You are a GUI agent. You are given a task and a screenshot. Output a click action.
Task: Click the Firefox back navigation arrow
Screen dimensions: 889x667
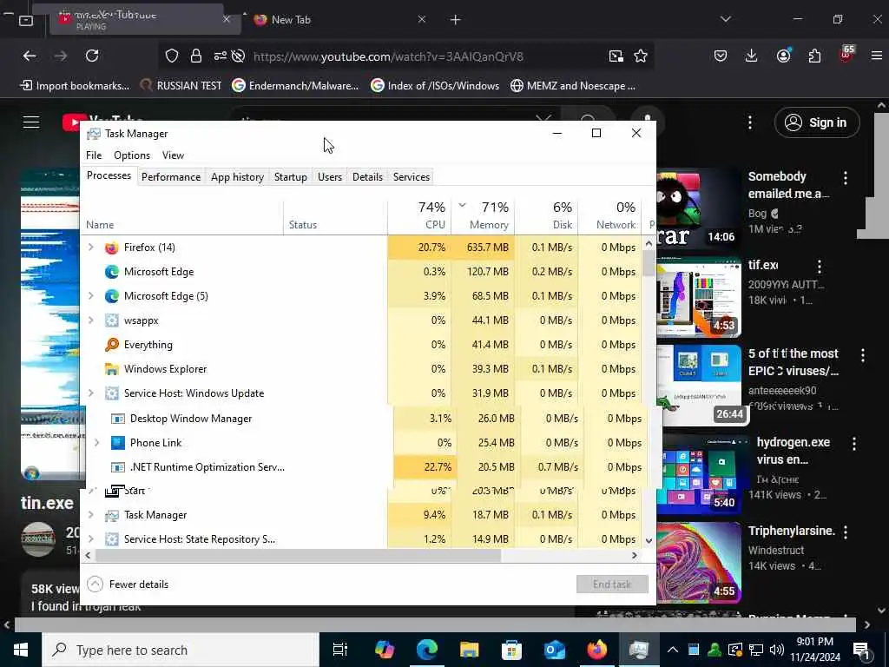pos(30,56)
